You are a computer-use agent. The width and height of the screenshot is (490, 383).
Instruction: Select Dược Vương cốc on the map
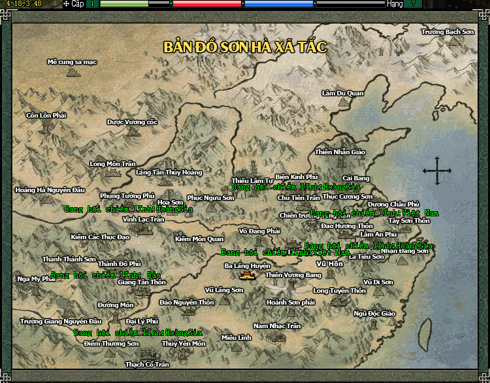pos(132,122)
